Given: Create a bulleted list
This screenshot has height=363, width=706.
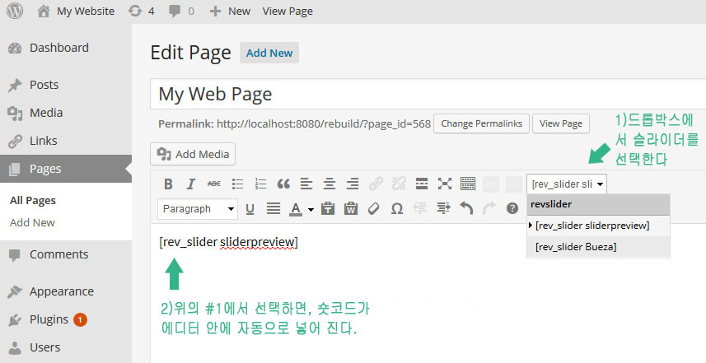Looking at the screenshot, I should pos(238,184).
